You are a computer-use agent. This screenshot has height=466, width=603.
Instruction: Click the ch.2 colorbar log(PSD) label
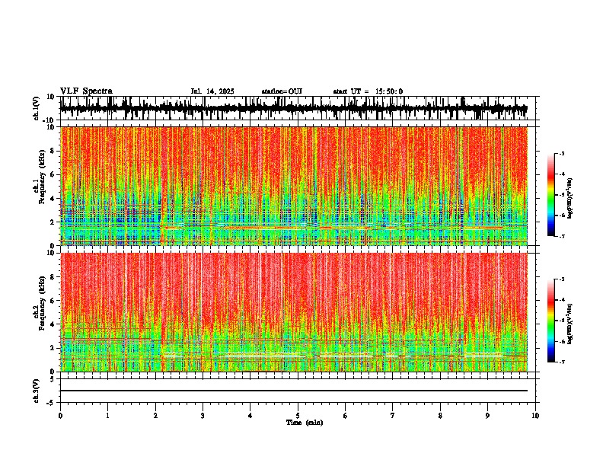pyautogui.click(x=570, y=324)
